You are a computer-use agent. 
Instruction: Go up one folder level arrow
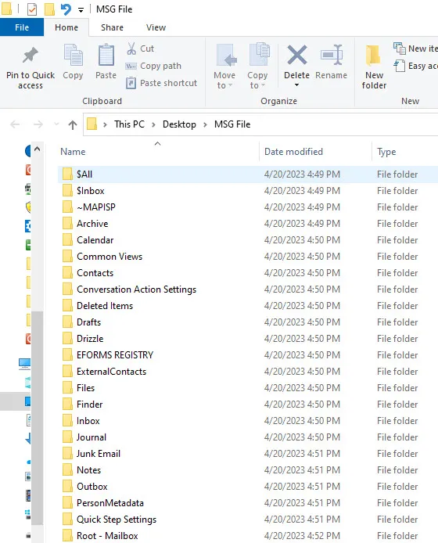tap(73, 124)
